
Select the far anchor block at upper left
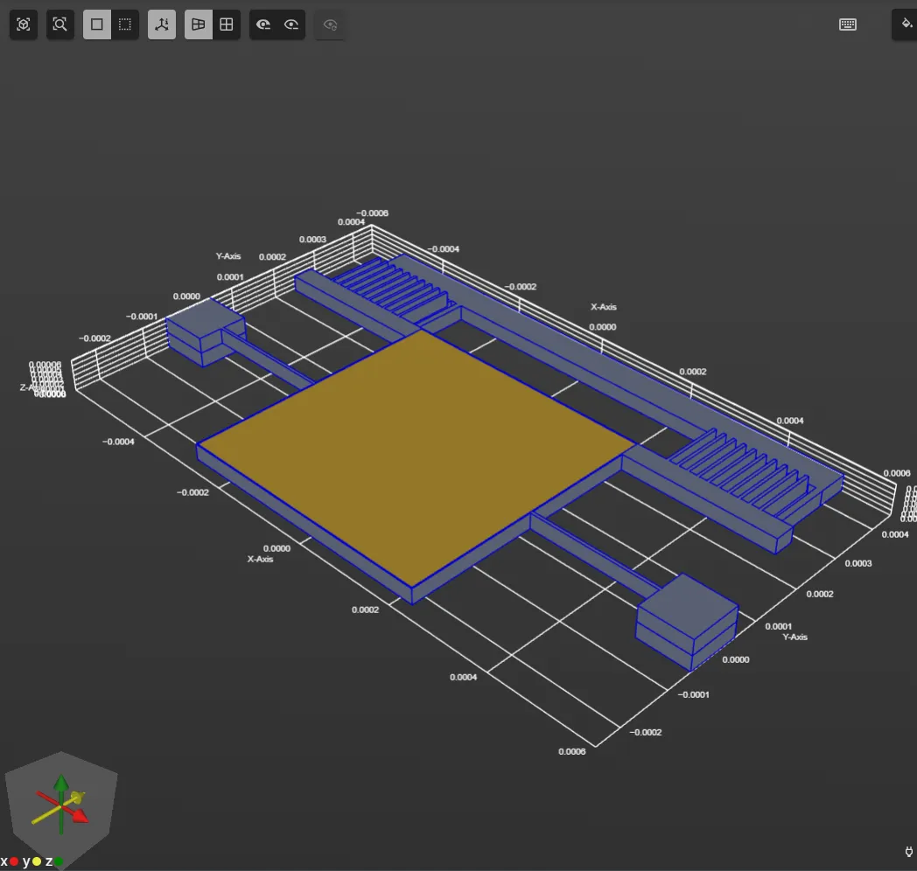(205, 331)
